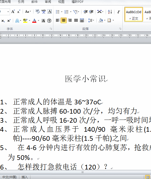Image resolution: width=151 pixels, height=179 pixels.
Task: Open the bullets dropdown arrow
Action: pos(62,12)
